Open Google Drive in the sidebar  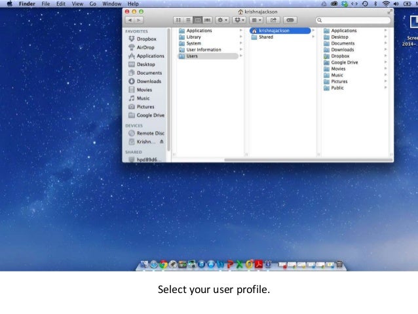tap(146, 115)
